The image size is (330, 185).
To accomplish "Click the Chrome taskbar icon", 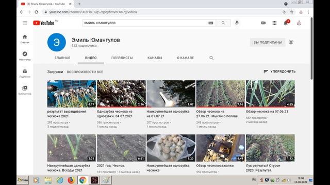I will (x=82, y=180).
